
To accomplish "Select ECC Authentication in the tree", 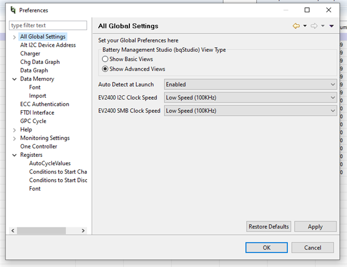I will point(45,104).
